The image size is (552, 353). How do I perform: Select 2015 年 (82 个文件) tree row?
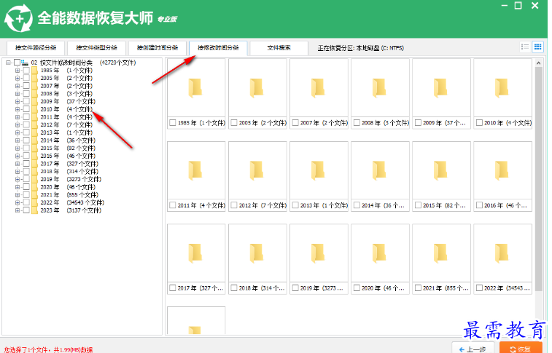68,148
